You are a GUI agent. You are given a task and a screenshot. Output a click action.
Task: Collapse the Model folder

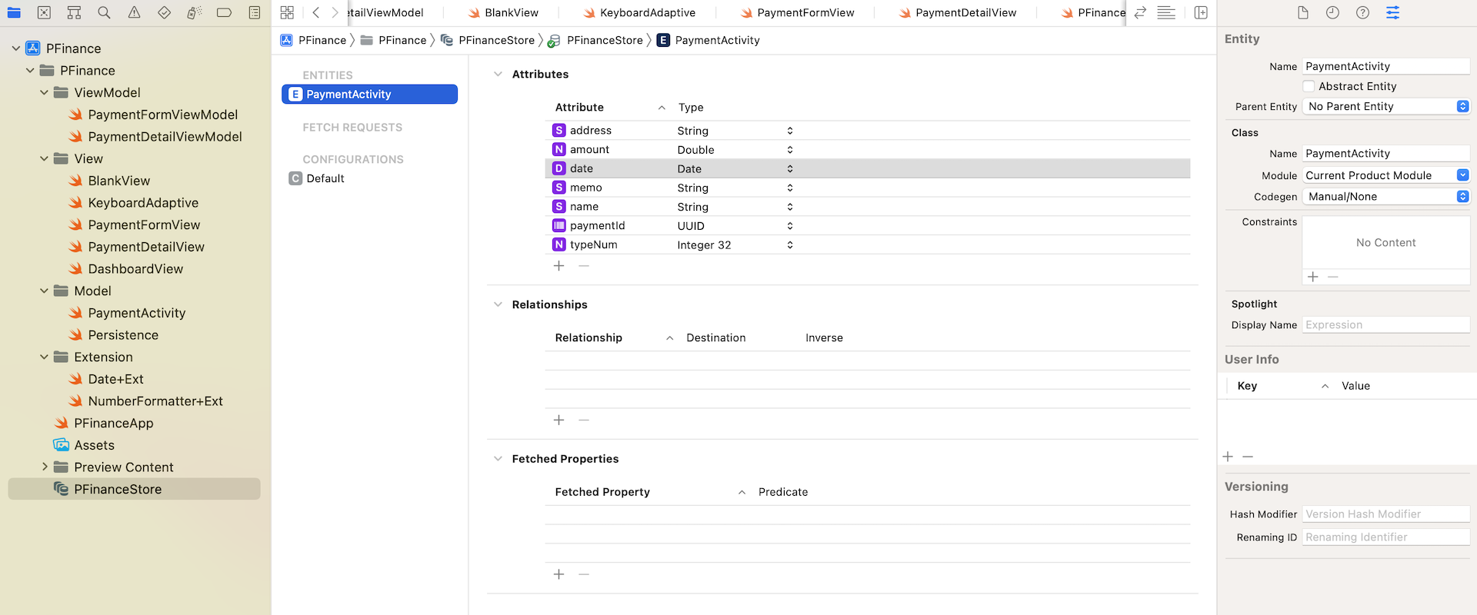click(x=44, y=291)
